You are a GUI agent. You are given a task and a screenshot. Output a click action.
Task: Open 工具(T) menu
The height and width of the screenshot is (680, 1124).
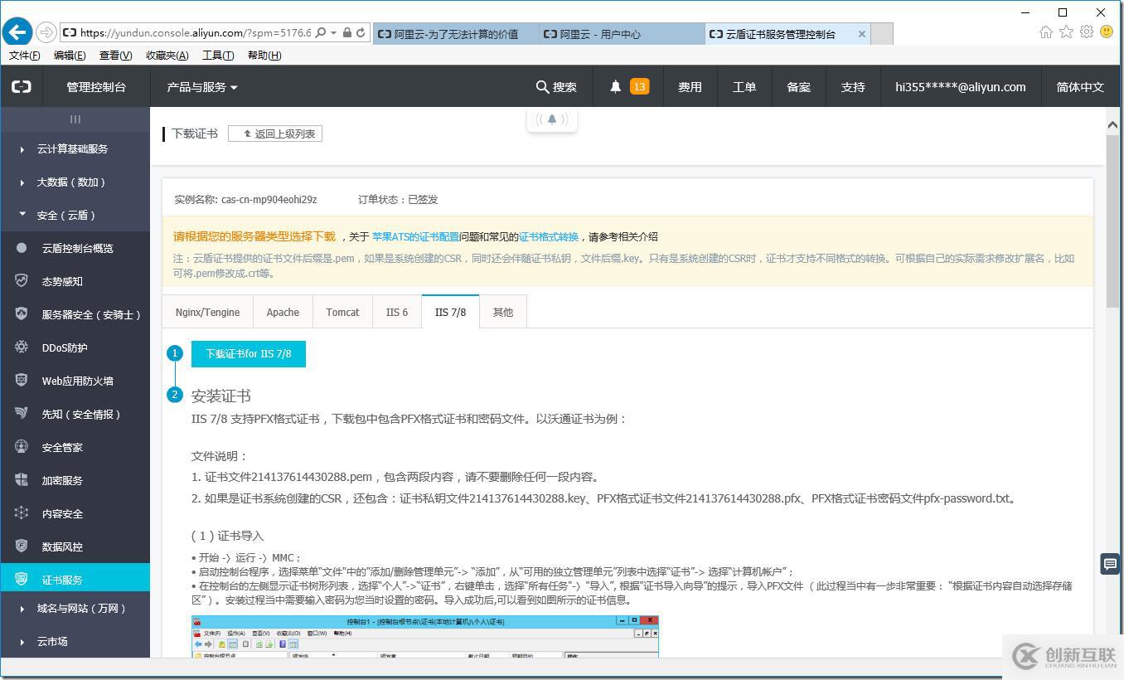pos(218,56)
